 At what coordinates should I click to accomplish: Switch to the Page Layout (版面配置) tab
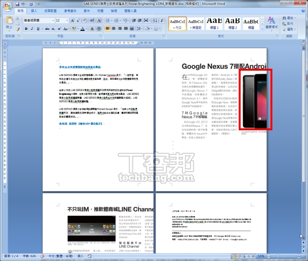51,11
